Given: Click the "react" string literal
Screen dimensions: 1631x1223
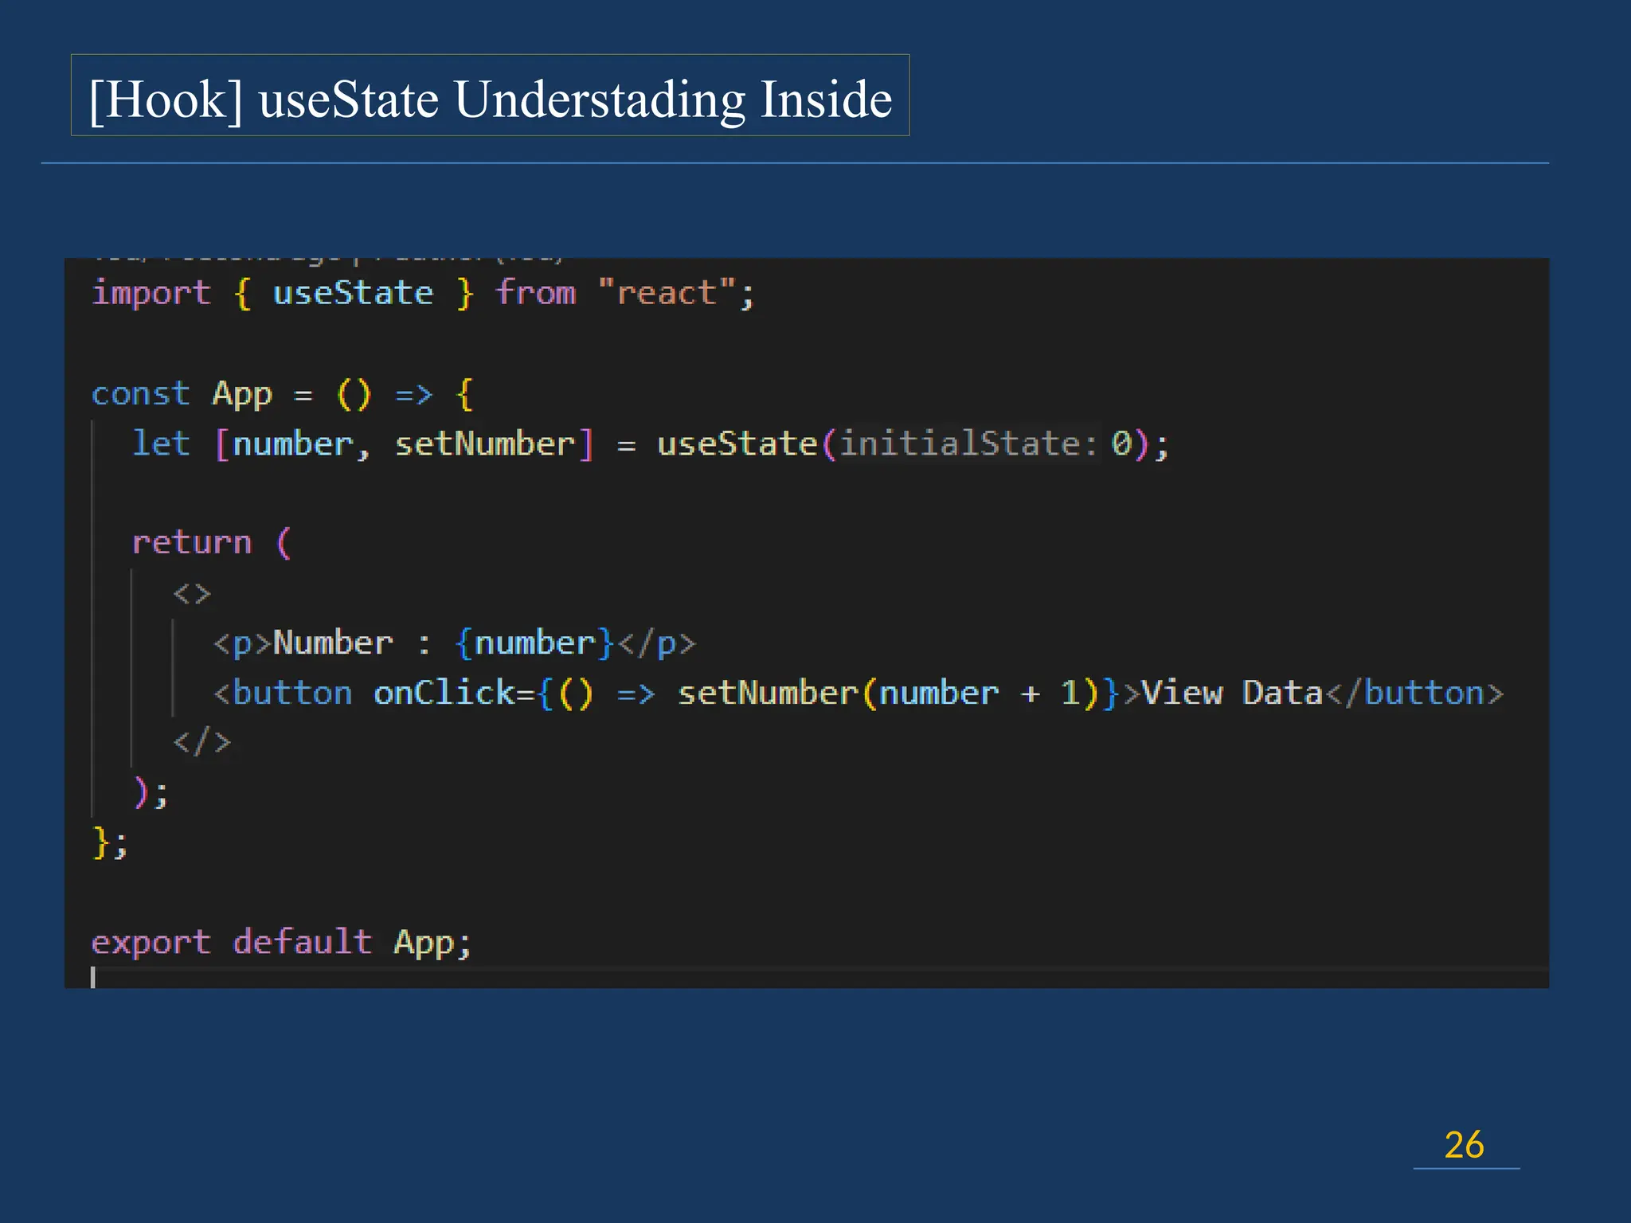Looking at the screenshot, I should pos(667,294).
